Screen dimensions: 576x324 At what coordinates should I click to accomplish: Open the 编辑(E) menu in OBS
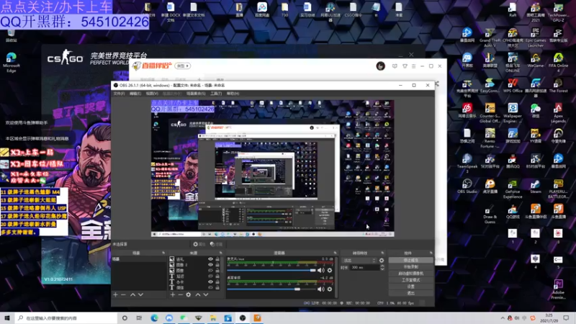(x=135, y=94)
